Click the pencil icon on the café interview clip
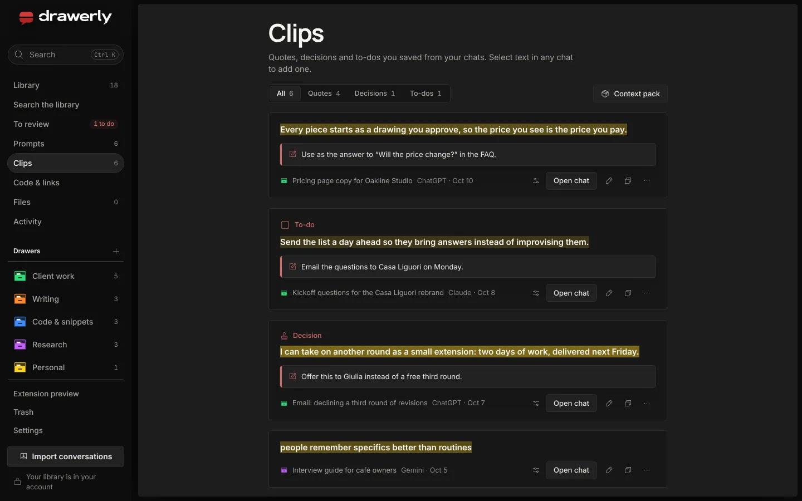This screenshot has height=501, width=802. (609, 470)
